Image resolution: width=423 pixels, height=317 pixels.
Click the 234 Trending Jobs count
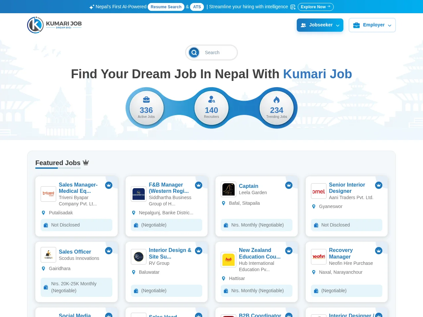pos(277,110)
